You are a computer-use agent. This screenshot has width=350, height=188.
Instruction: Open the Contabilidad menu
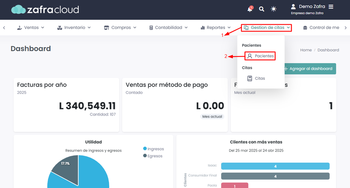tap(169, 28)
